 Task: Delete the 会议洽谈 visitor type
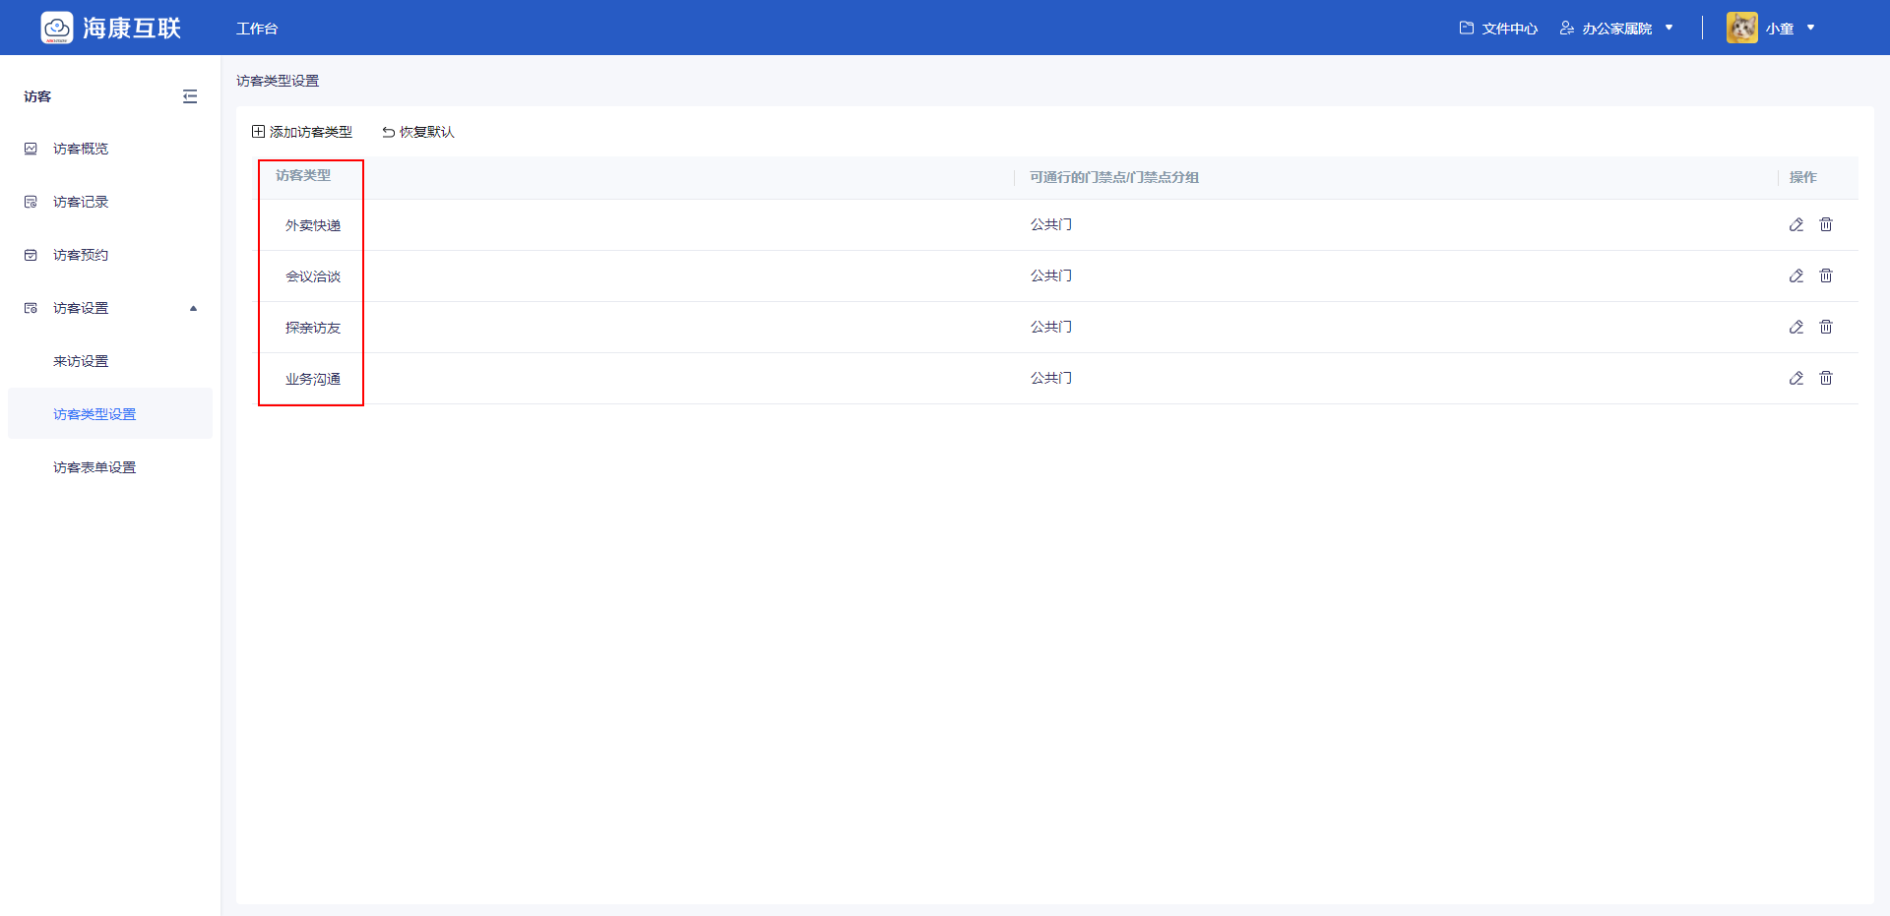(1826, 275)
